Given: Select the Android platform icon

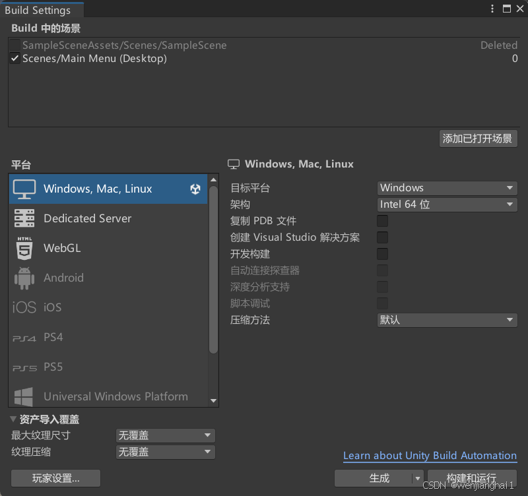Looking at the screenshot, I should tap(24, 277).
